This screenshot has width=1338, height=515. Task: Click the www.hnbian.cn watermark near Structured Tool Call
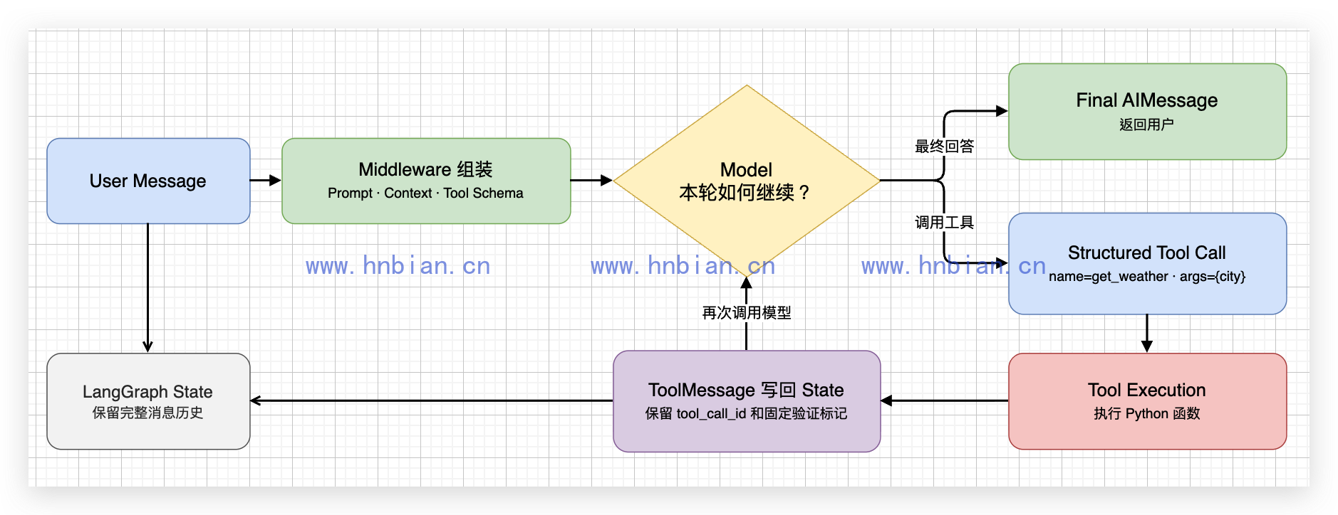[x=953, y=266]
